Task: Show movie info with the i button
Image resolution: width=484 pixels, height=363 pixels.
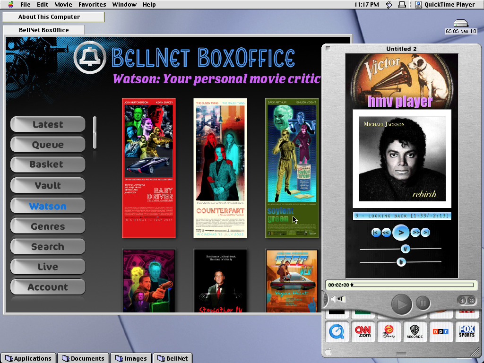Action: pos(462,300)
